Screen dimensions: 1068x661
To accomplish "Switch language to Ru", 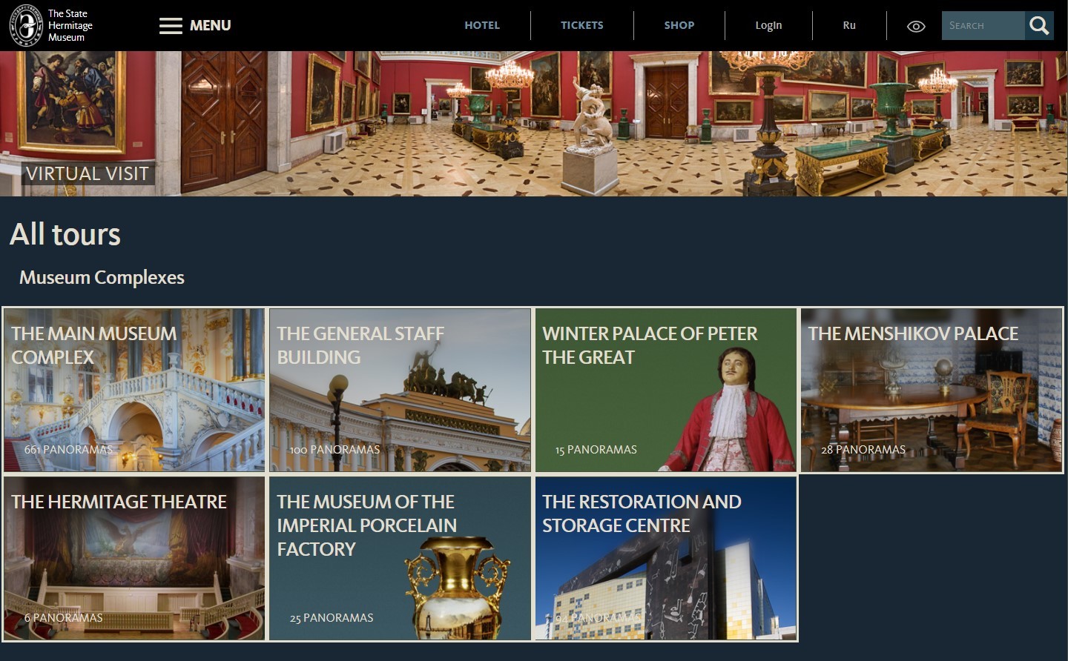I will click(849, 25).
